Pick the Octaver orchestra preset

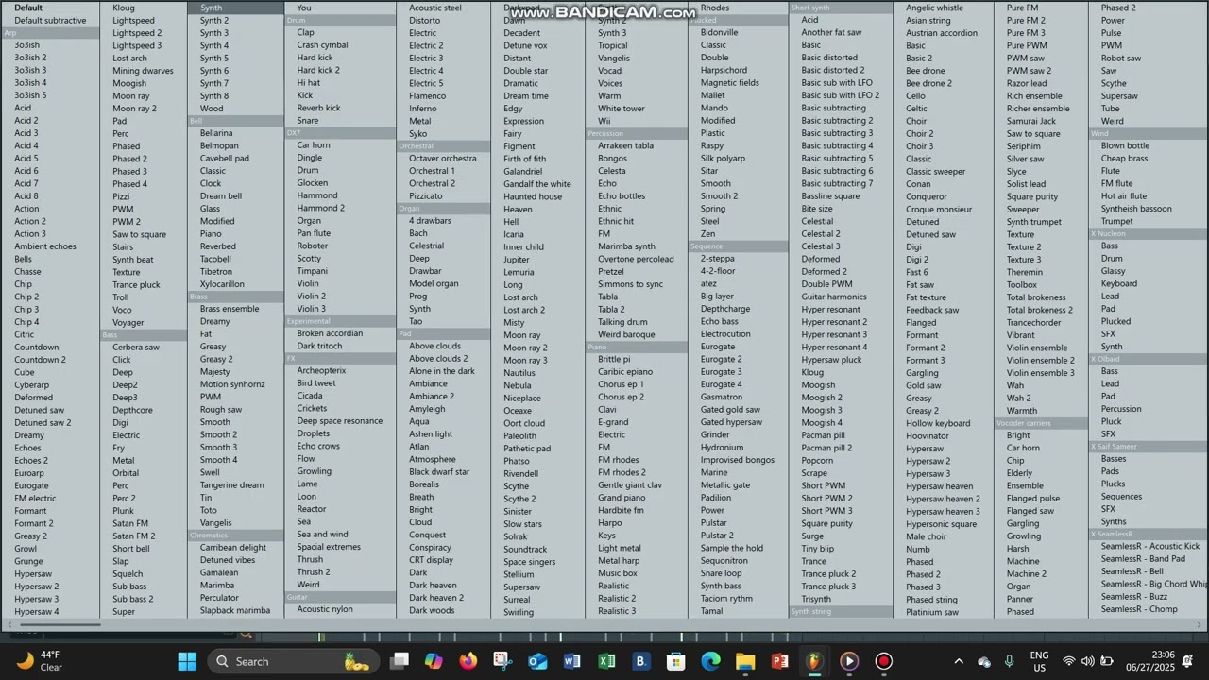click(x=443, y=159)
